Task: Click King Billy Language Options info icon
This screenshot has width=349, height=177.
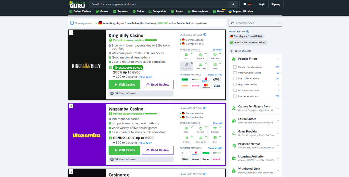Action: [204, 35]
